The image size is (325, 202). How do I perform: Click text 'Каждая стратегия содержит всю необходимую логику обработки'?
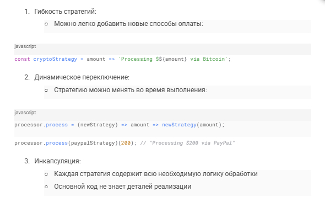click(156, 174)
